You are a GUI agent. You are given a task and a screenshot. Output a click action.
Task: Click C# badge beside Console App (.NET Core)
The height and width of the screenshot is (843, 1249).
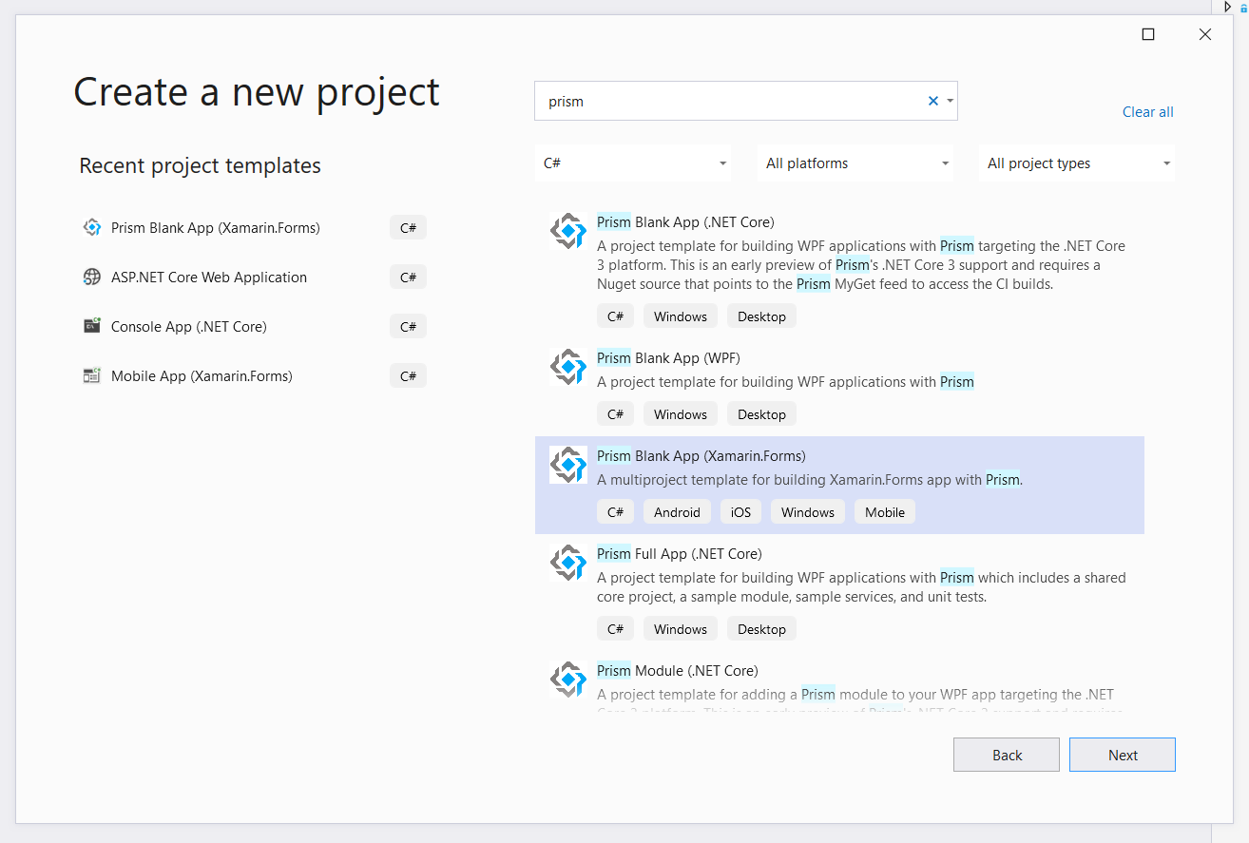click(x=408, y=326)
